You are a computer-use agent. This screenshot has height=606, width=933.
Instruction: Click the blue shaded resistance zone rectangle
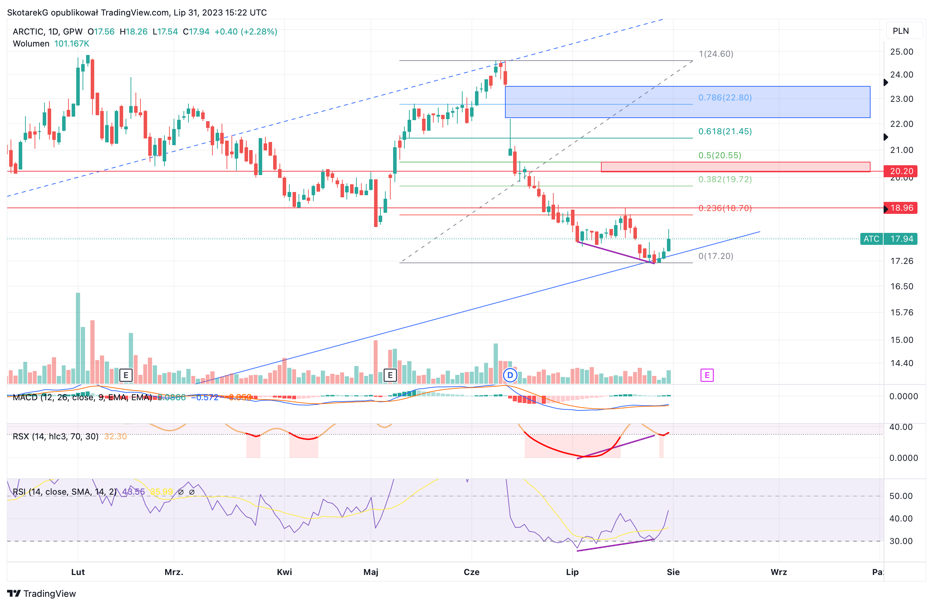688,102
